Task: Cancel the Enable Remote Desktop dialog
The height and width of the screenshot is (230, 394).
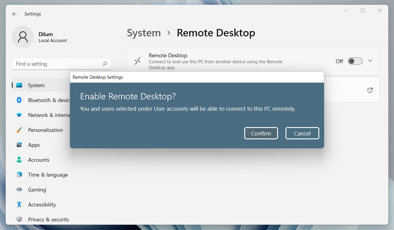Action: click(x=302, y=133)
